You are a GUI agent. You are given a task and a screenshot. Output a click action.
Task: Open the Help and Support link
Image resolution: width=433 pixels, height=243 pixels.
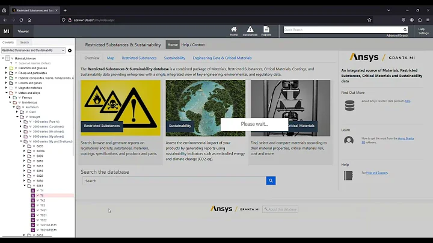376,173
